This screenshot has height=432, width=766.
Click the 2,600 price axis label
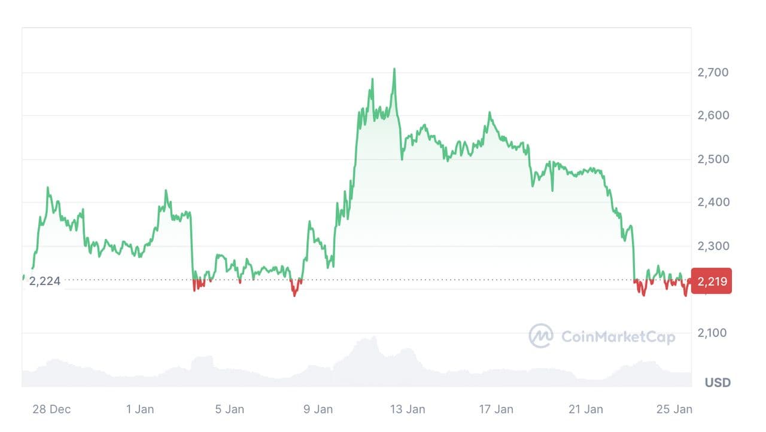[x=713, y=115]
